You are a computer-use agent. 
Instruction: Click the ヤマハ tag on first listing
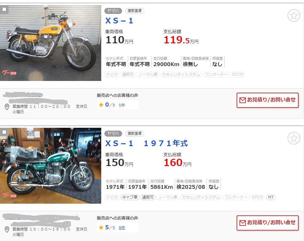[113, 11]
